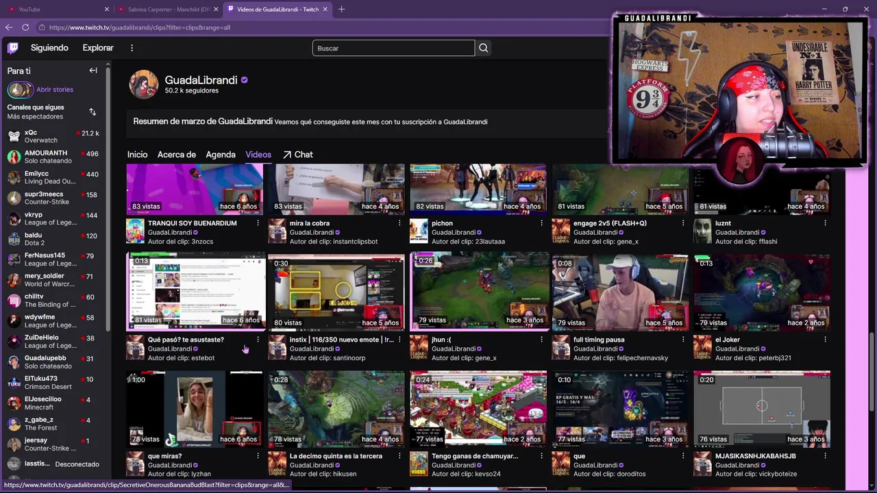The width and height of the screenshot is (877, 493).
Task: Click verified badge next to GuadaLibrandi title
Action: (244, 80)
